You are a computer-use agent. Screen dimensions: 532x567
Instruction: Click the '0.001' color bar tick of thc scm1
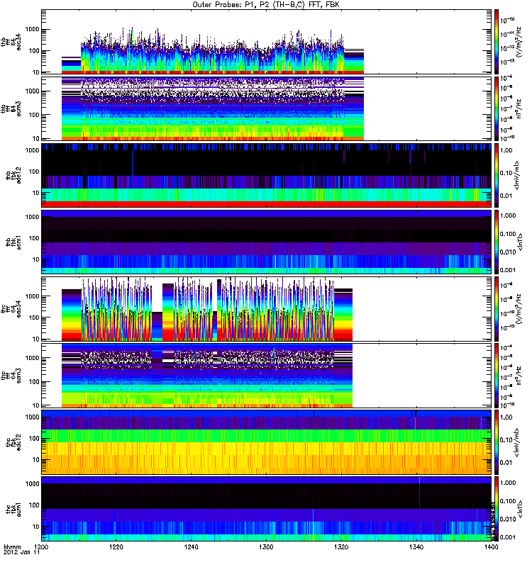(508, 537)
